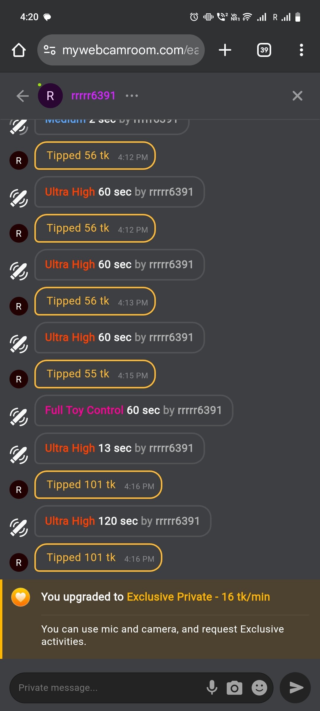Open the tab switcher showing 39 tabs
Screen dimensions: 320x711
point(264,50)
